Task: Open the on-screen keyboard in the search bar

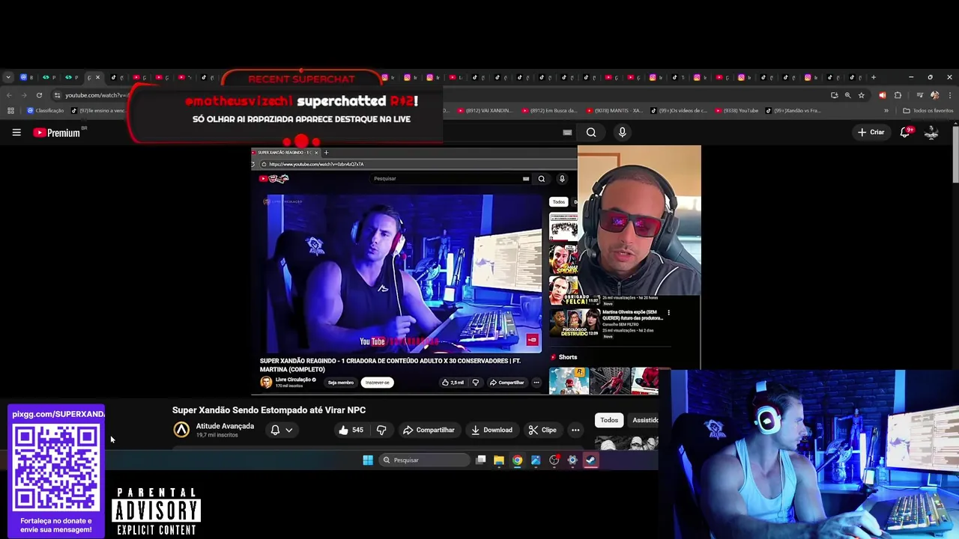Action: tap(567, 133)
